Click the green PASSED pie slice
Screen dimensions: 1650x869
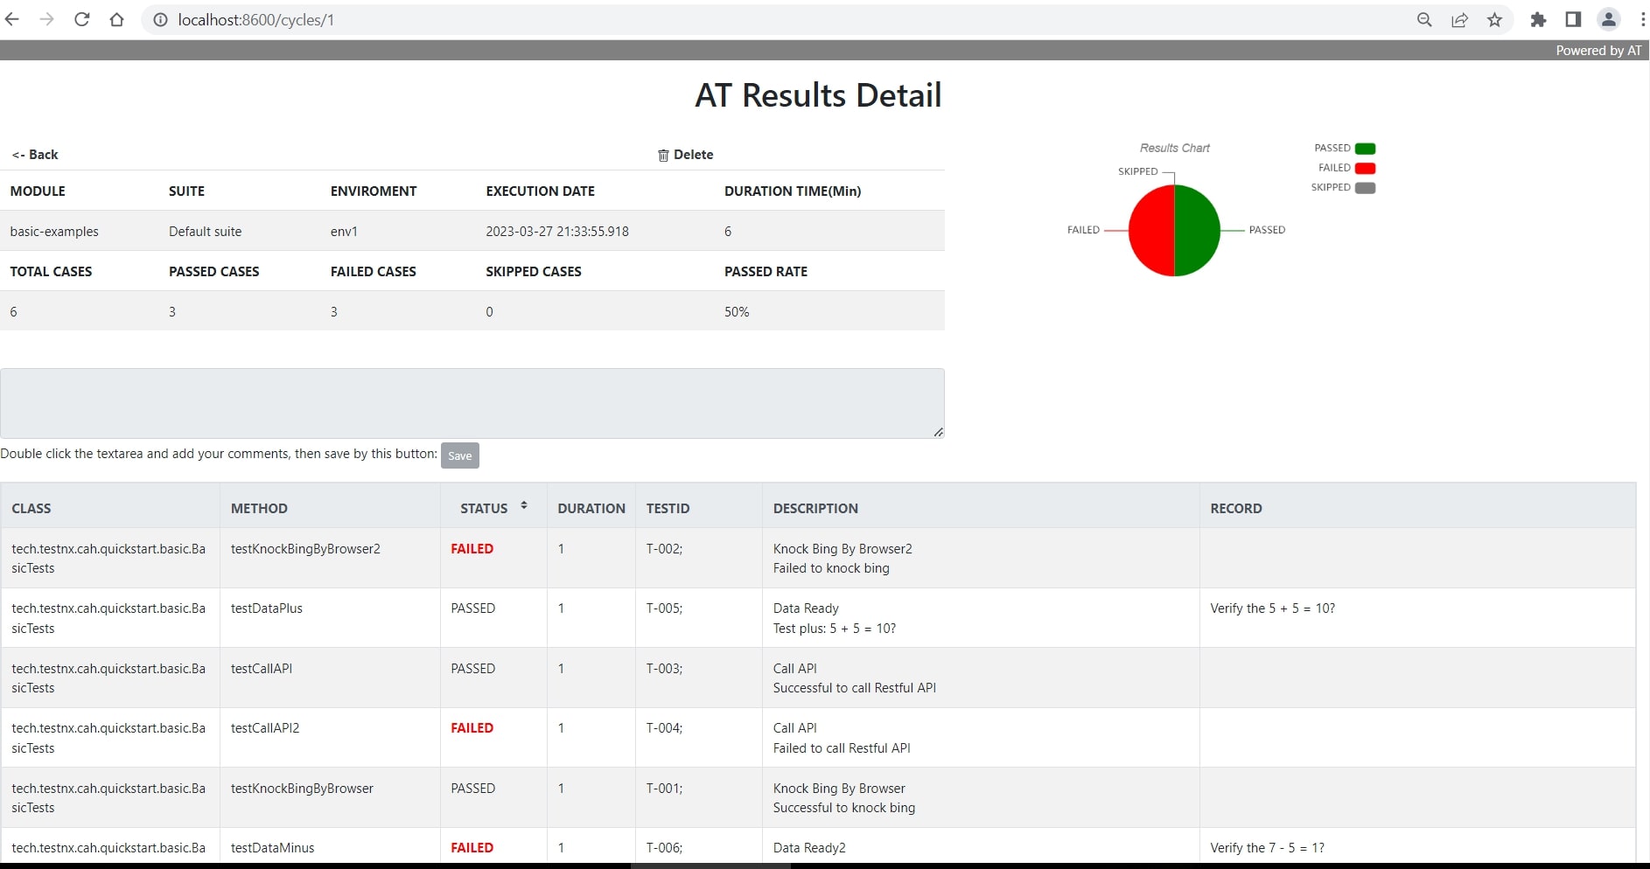tap(1197, 231)
